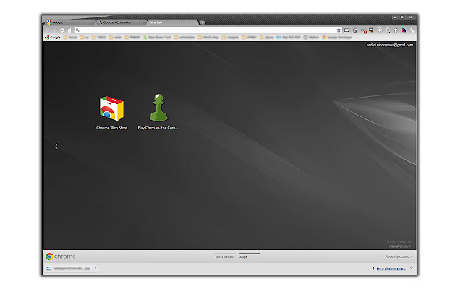
Task: Click the upward arrow extension icon
Action: coord(396,30)
